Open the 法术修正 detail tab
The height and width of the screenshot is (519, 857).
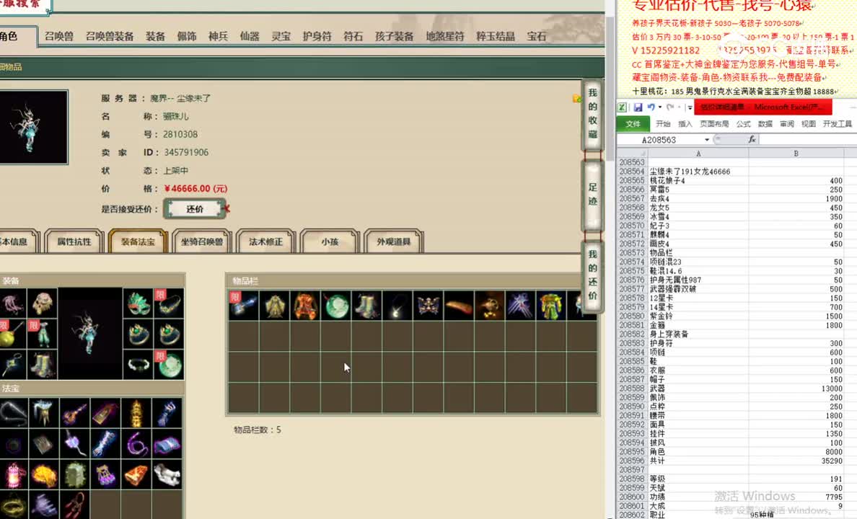tap(265, 241)
